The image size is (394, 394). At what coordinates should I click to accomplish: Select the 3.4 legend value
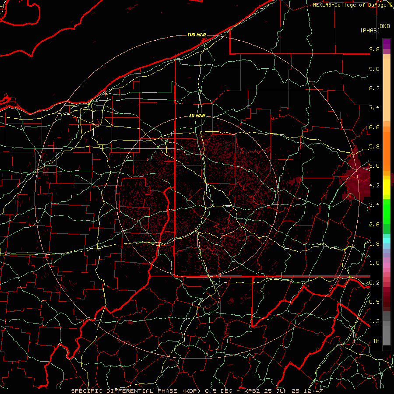pyautogui.click(x=374, y=205)
